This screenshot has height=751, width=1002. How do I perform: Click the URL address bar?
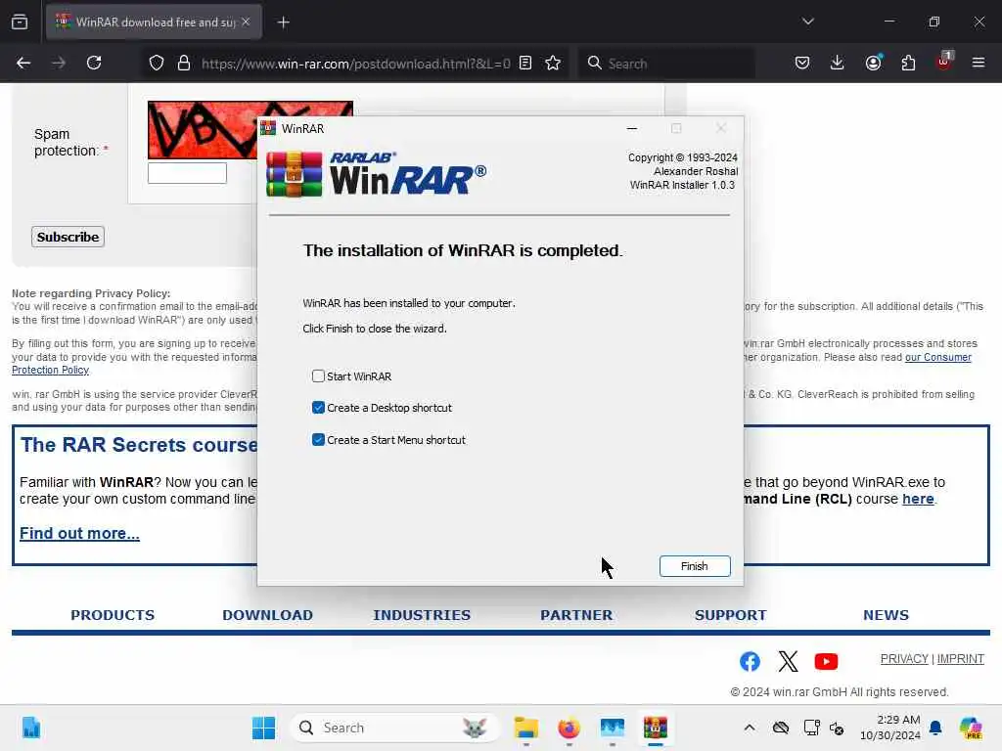point(355,64)
